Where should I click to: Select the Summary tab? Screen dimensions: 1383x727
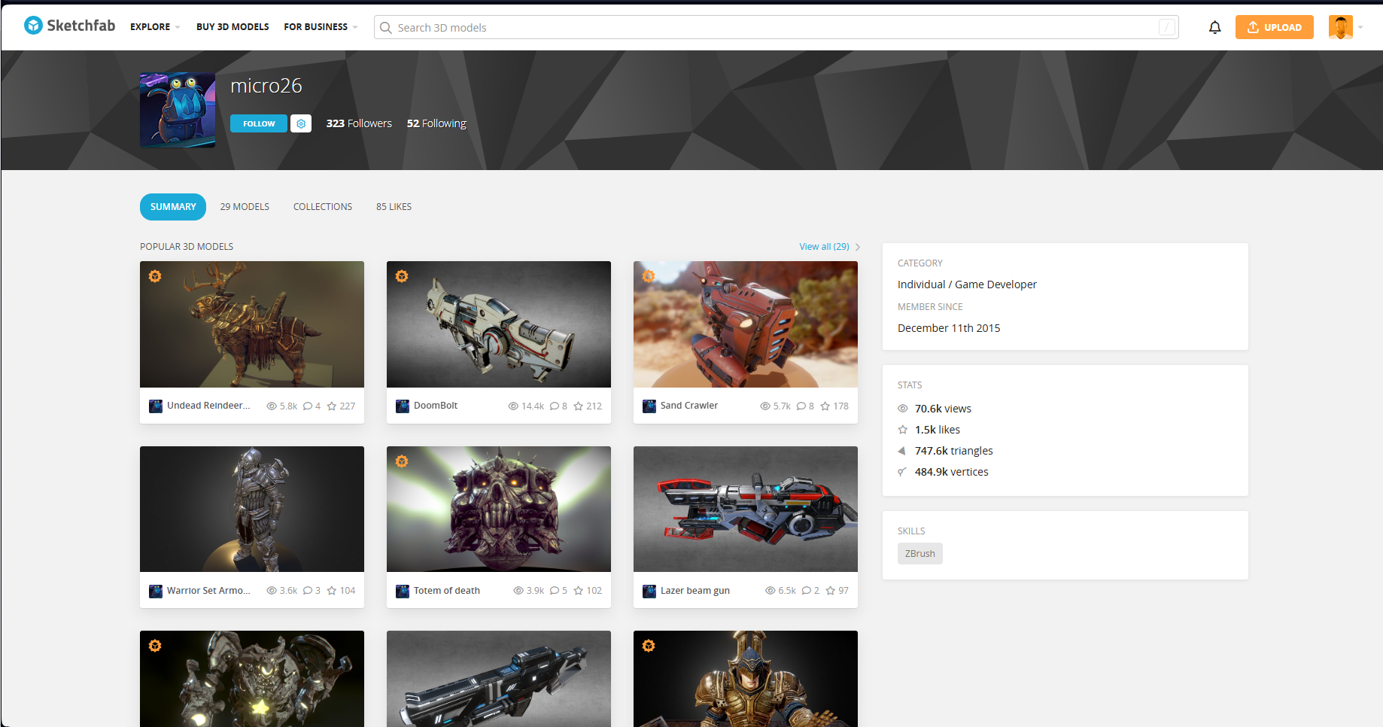[x=173, y=207]
